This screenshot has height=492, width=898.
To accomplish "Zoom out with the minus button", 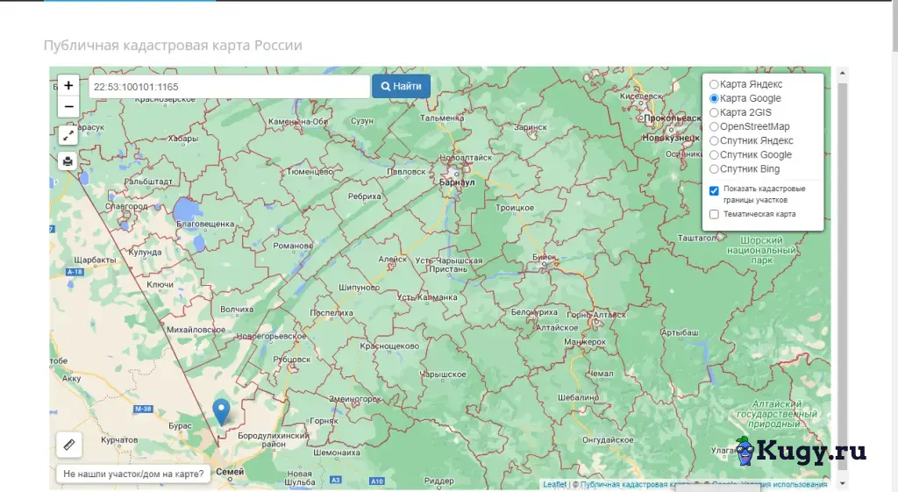I will tap(68, 106).
